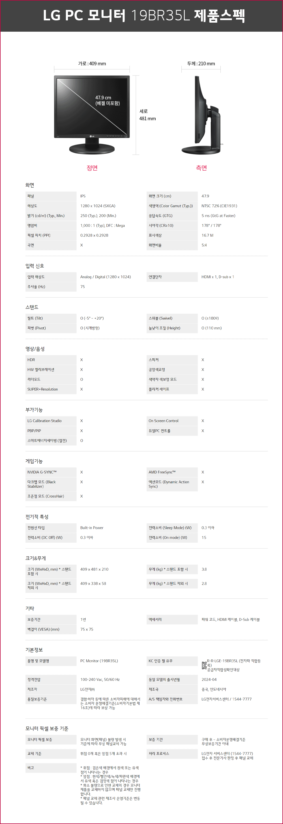Image resolution: width=283 pixels, height=824 pixels.
Task: Click the red 정면 caption
Action: pyautogui.click(x=92, y=168)
